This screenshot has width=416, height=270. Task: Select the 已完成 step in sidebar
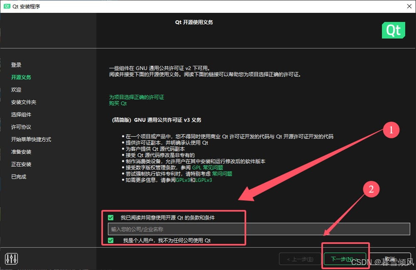coord(19,177)
